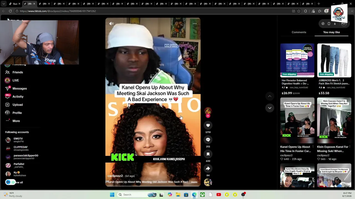
Task: Open the browser profile avatar
Action: (x=326, y=11)
